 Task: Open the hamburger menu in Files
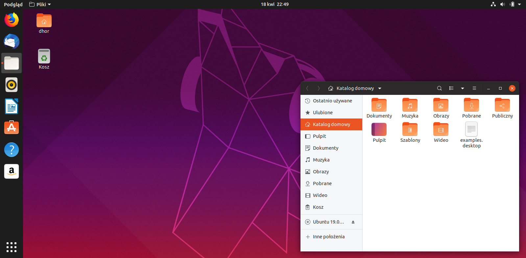click(474, 88)
